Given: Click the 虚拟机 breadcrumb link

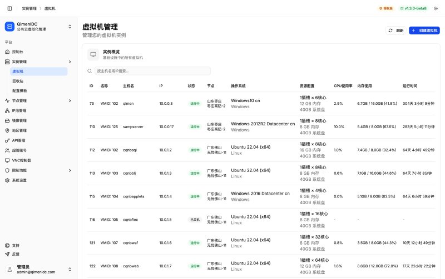Looking at the screenshot, I should (x=50, y=8).
